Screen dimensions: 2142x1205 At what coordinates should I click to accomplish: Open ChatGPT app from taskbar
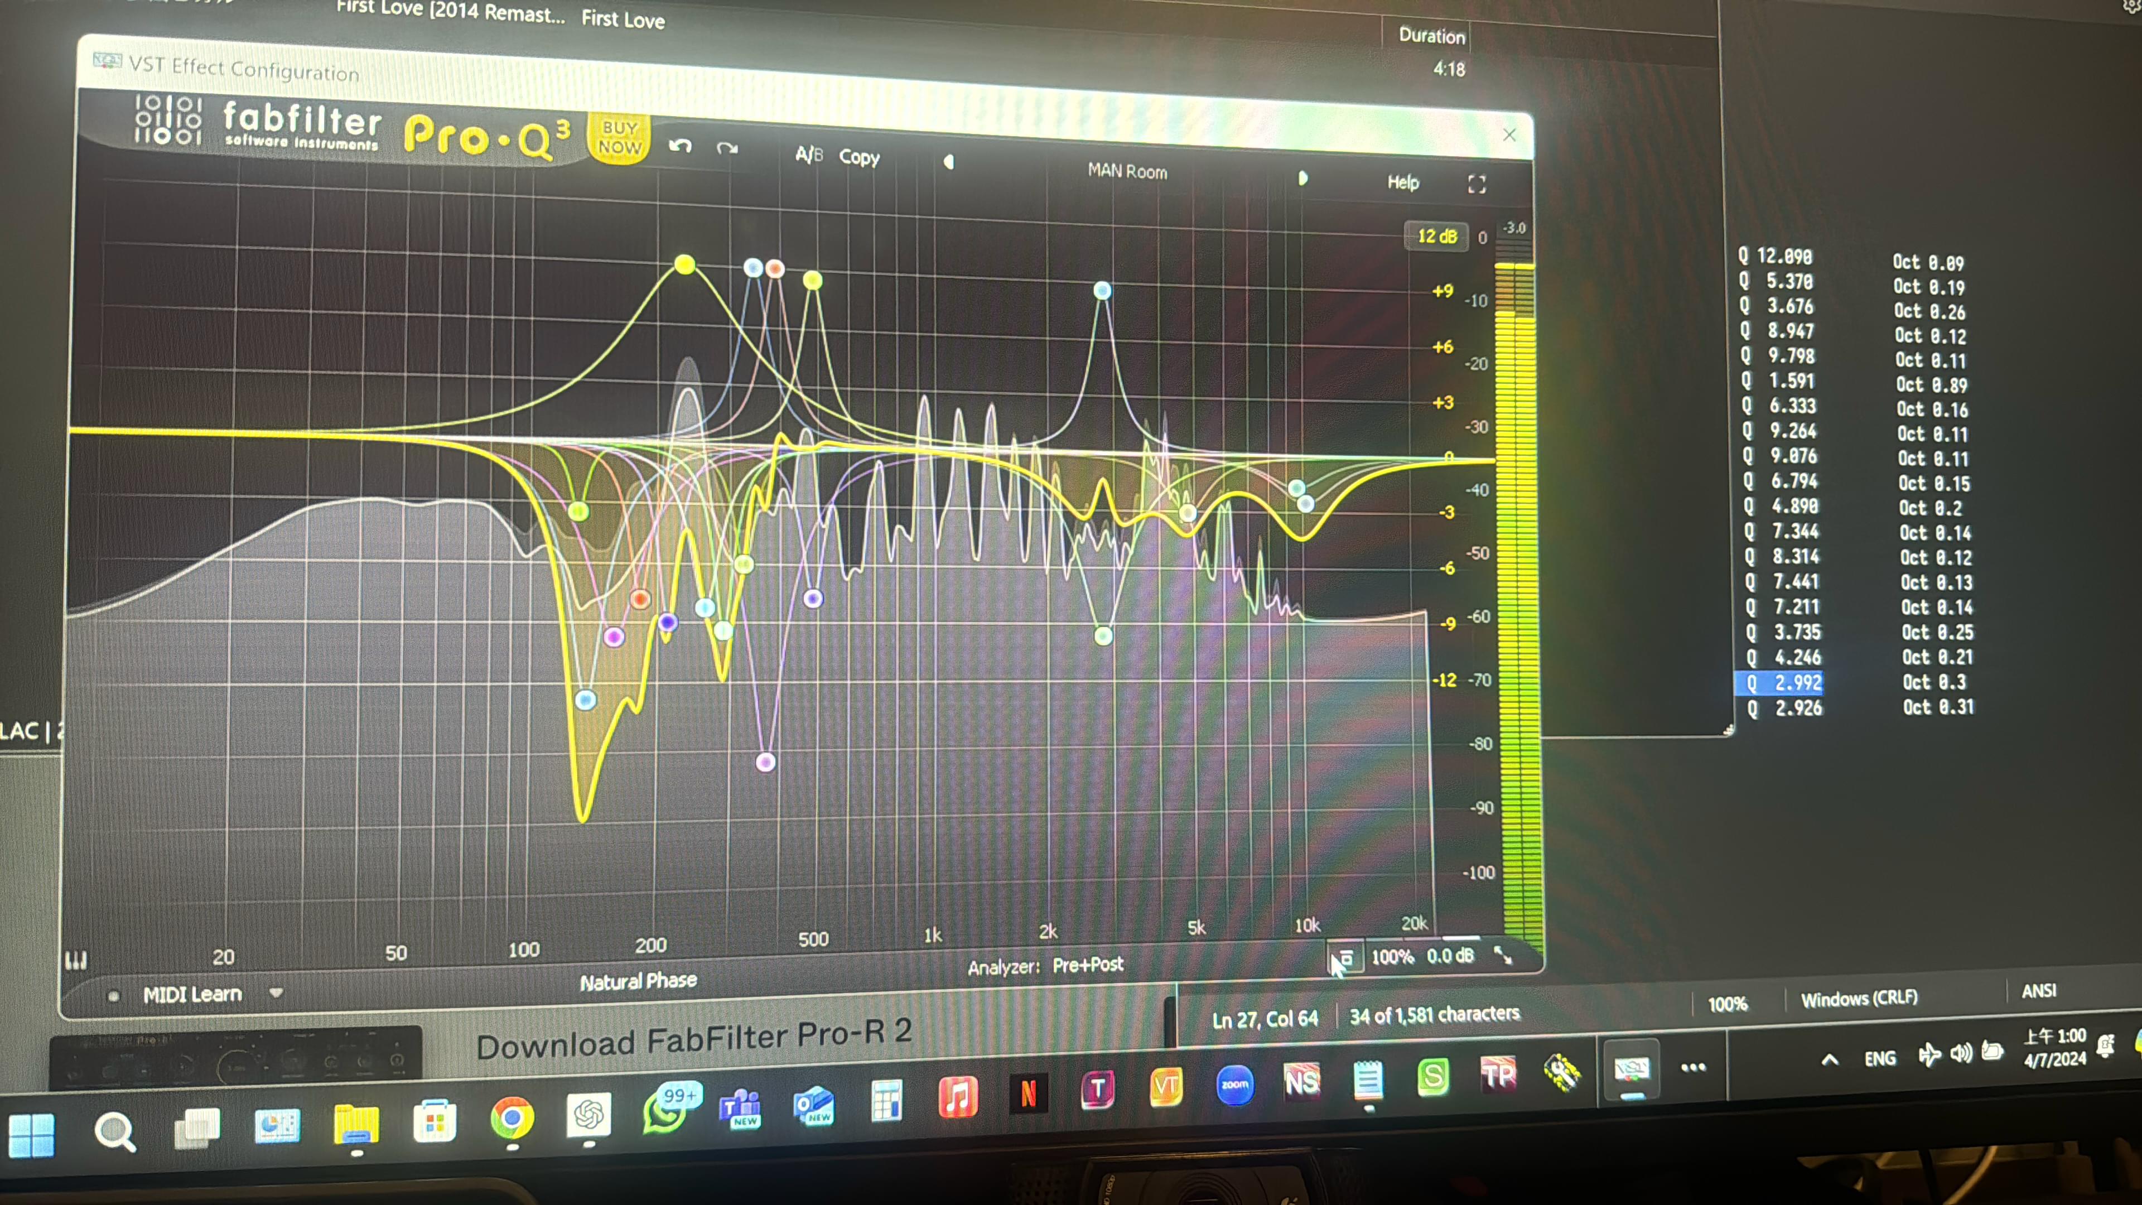coord(588,1115)
